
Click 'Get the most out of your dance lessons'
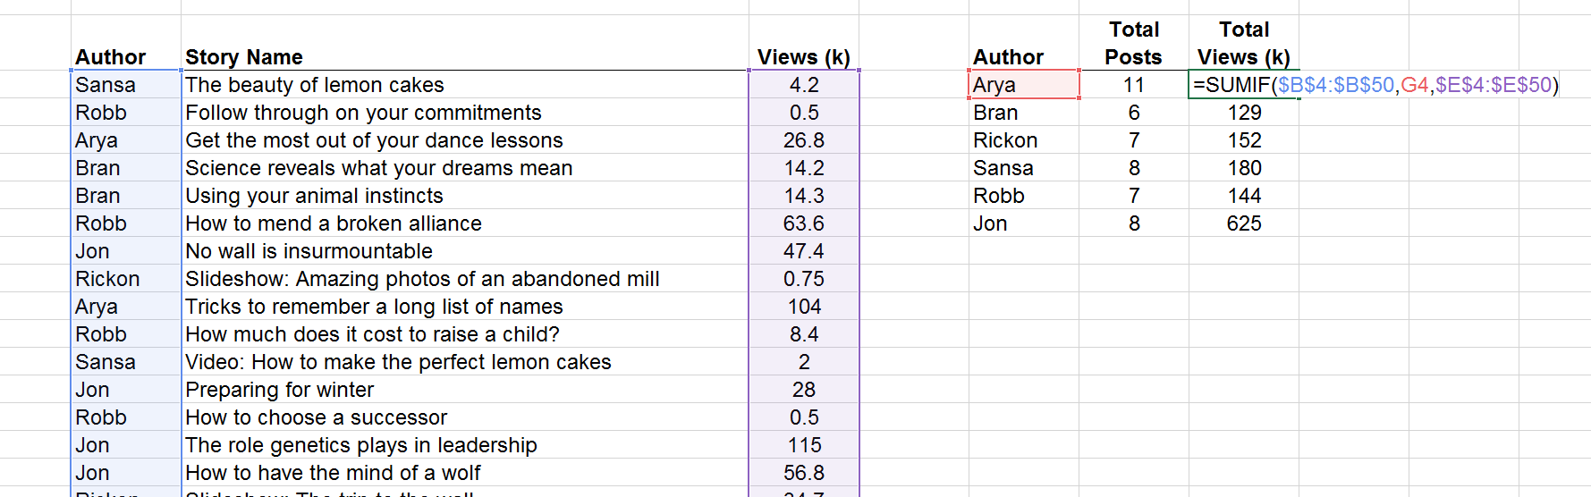(464, 140)
